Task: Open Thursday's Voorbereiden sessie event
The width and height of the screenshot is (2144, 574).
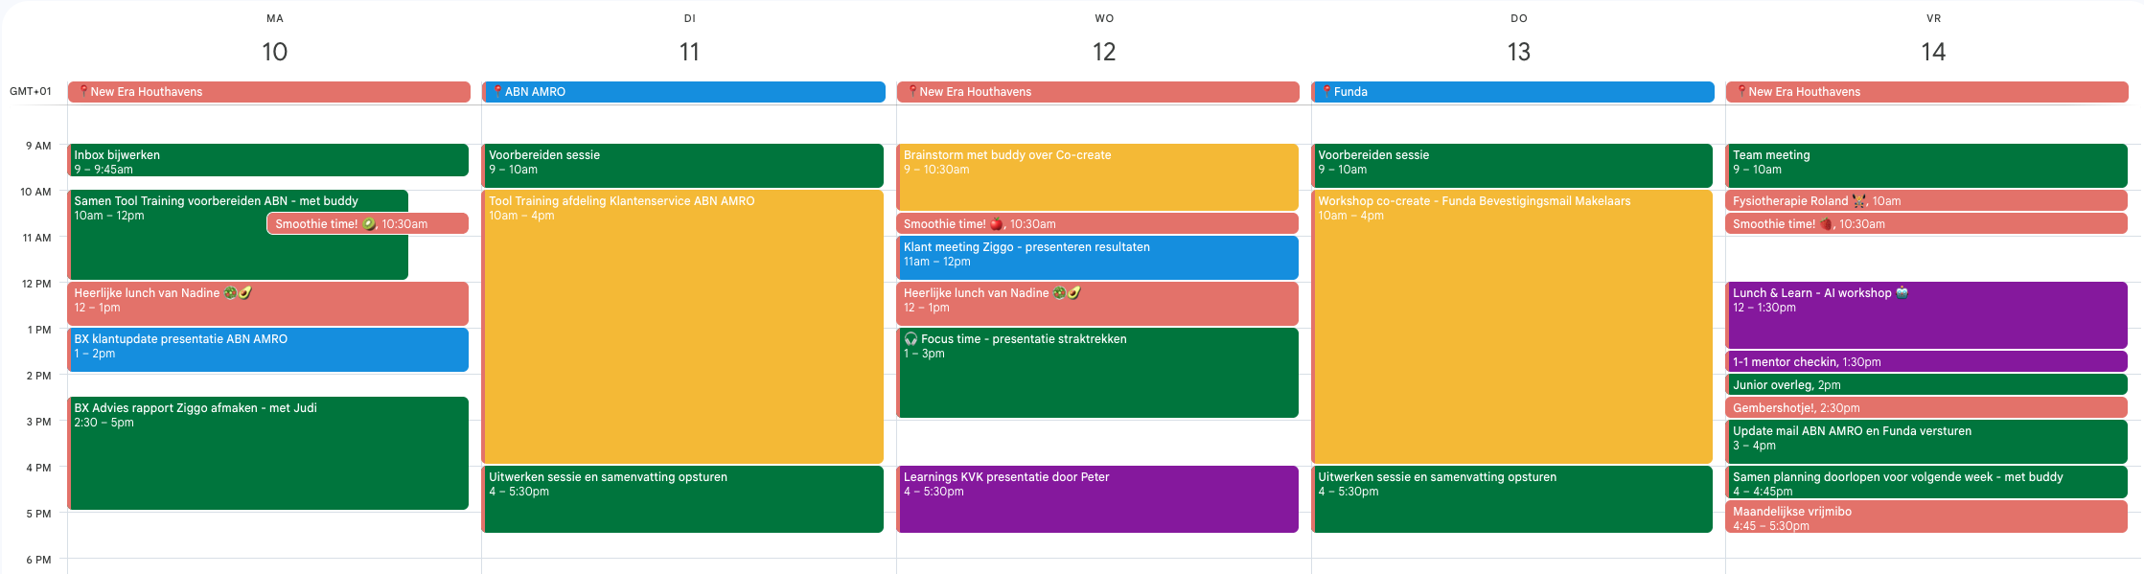Action: [x=1512, y=166]
